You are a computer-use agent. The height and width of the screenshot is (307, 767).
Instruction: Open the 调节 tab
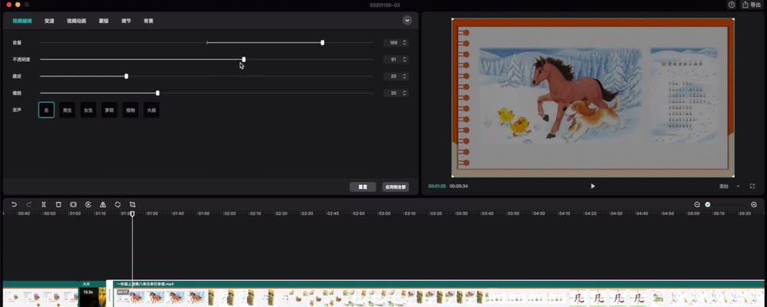tap(127, 21)
